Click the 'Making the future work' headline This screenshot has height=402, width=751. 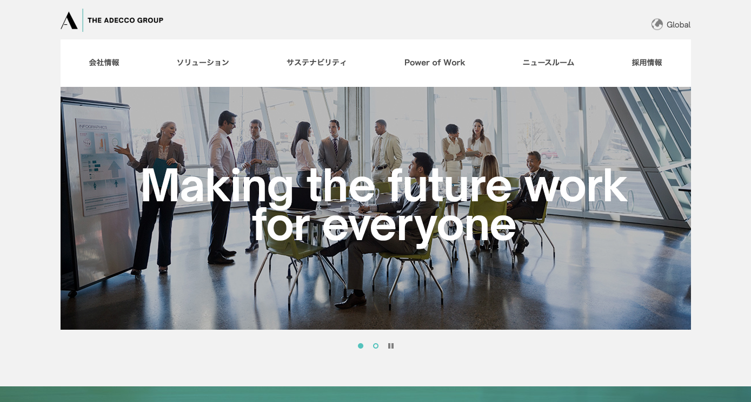click(384, 186)
